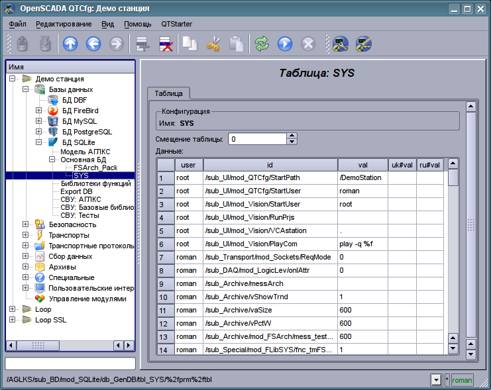Click the Специальные question mark icon

coord(40,277)
